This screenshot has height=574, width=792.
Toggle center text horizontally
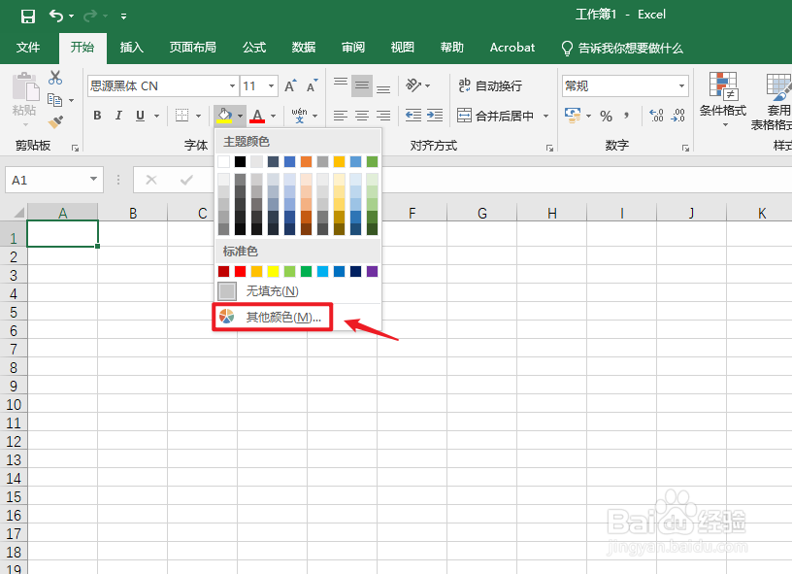(x=362, y=116)
